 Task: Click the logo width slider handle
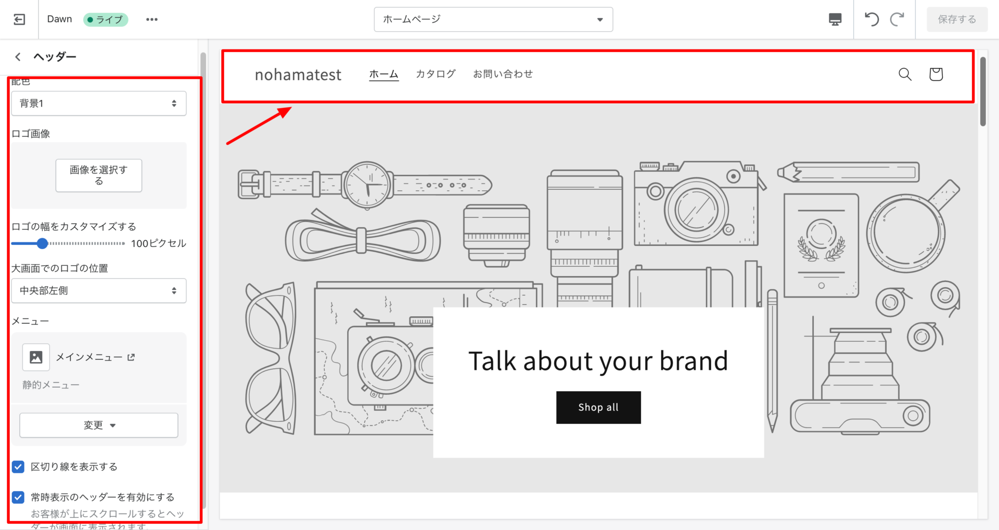tap(42, 243)
